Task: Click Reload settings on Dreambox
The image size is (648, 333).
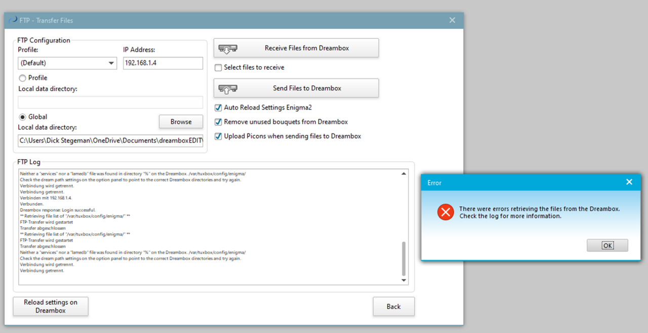Action: (x=51, y=306)
